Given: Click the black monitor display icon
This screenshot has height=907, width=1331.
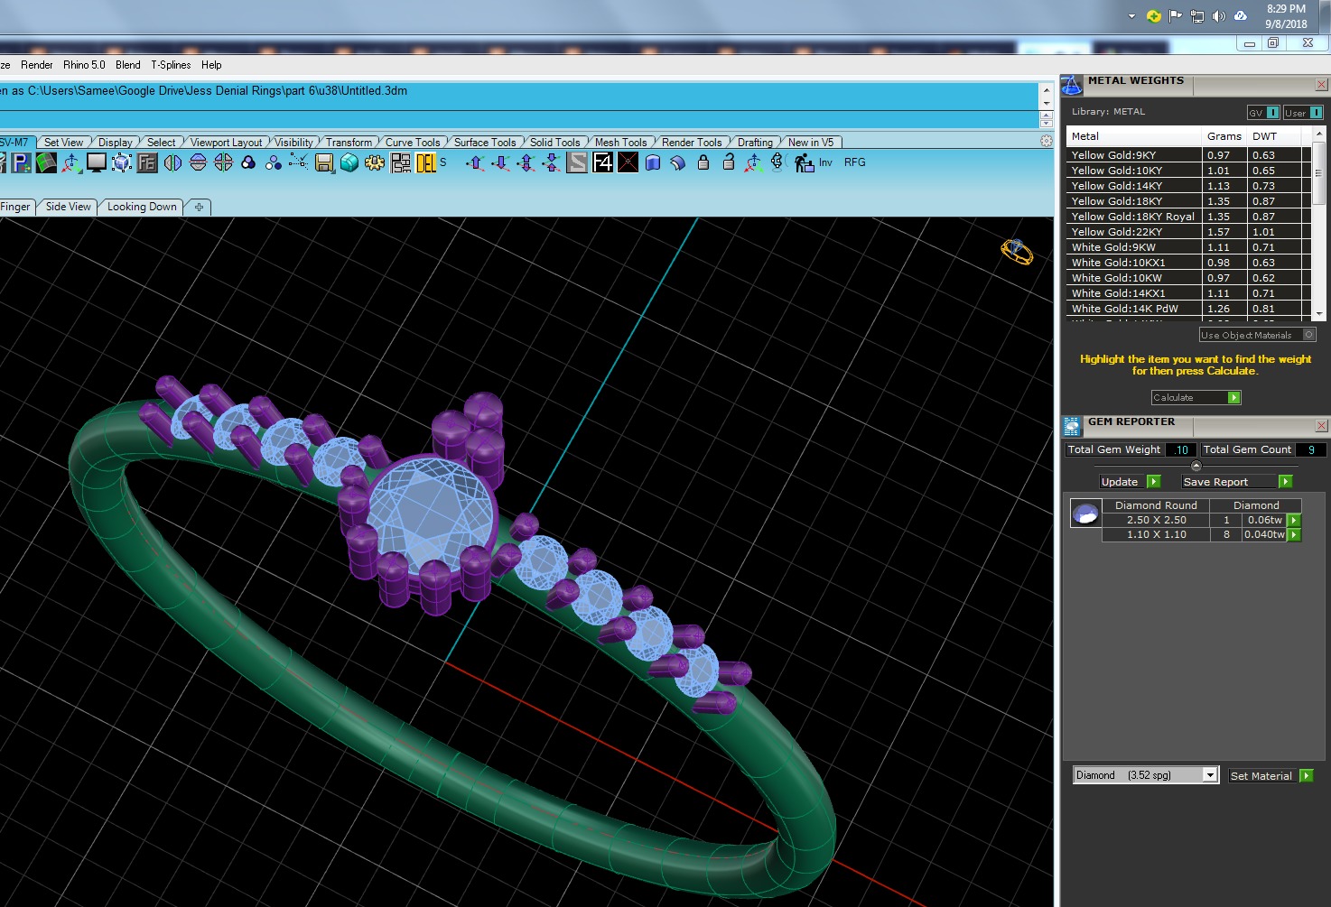Looking at the screenshot, I should pos(97,162).
